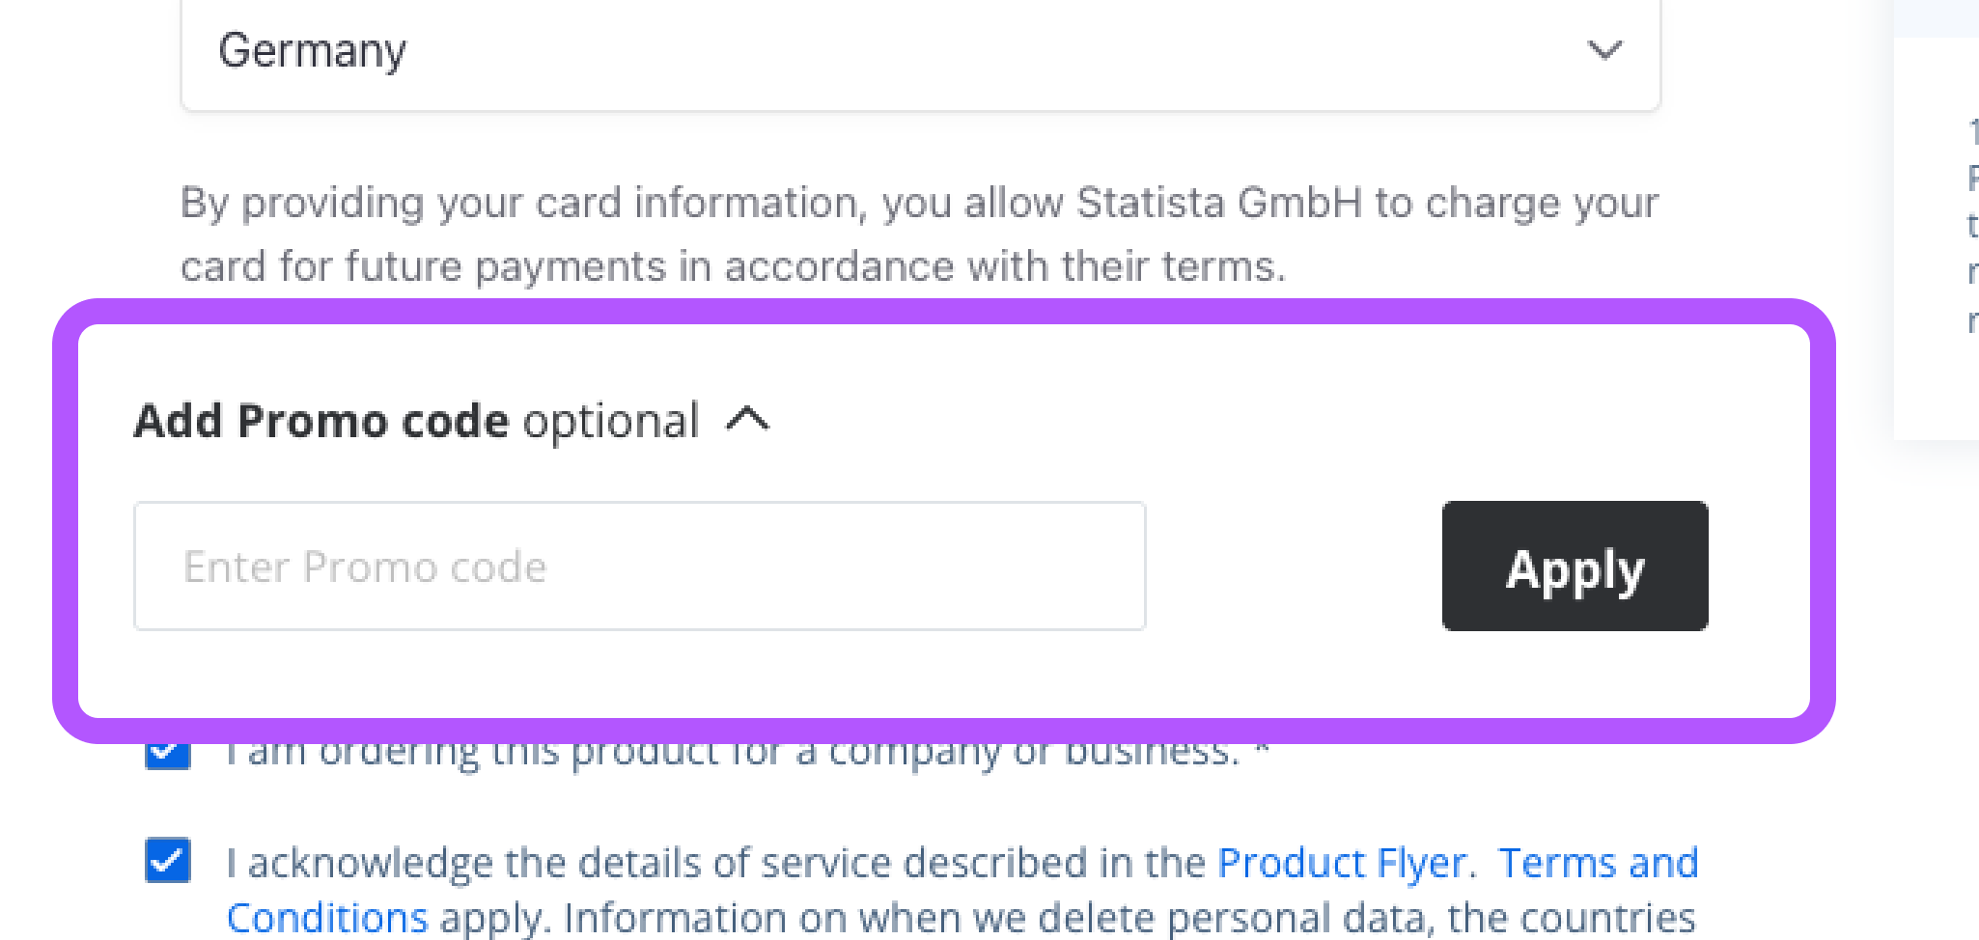Click the chevron arrow in country selector

(1604, 50)
